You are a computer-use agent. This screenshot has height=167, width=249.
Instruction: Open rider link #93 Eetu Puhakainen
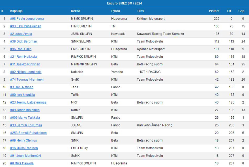click(25, 26)
